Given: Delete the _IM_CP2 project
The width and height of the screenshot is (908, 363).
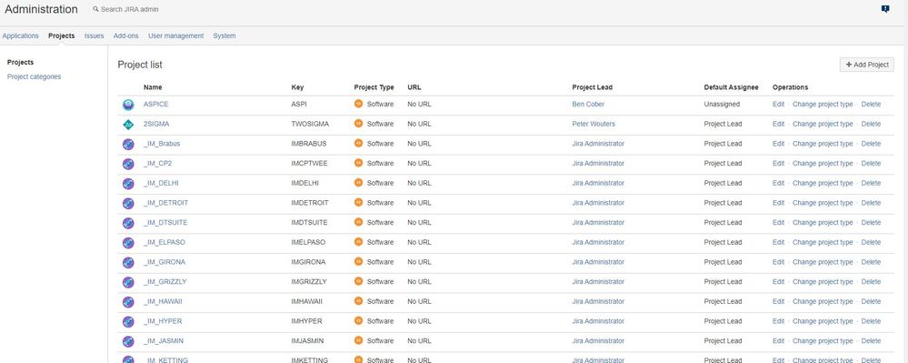Looking at the screenshot, I should (871, 164).
